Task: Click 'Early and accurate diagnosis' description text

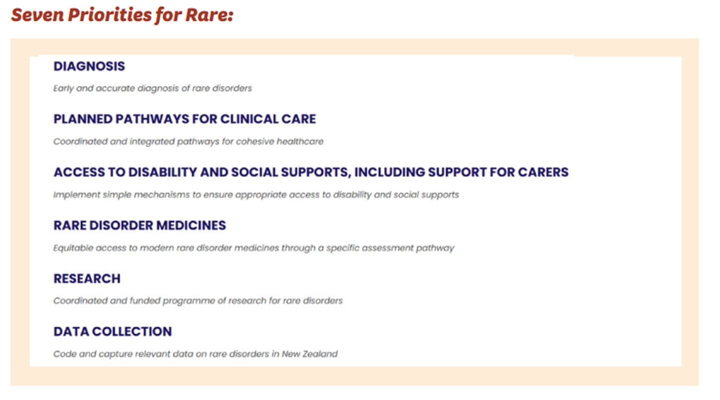Action: pos(152,88)
